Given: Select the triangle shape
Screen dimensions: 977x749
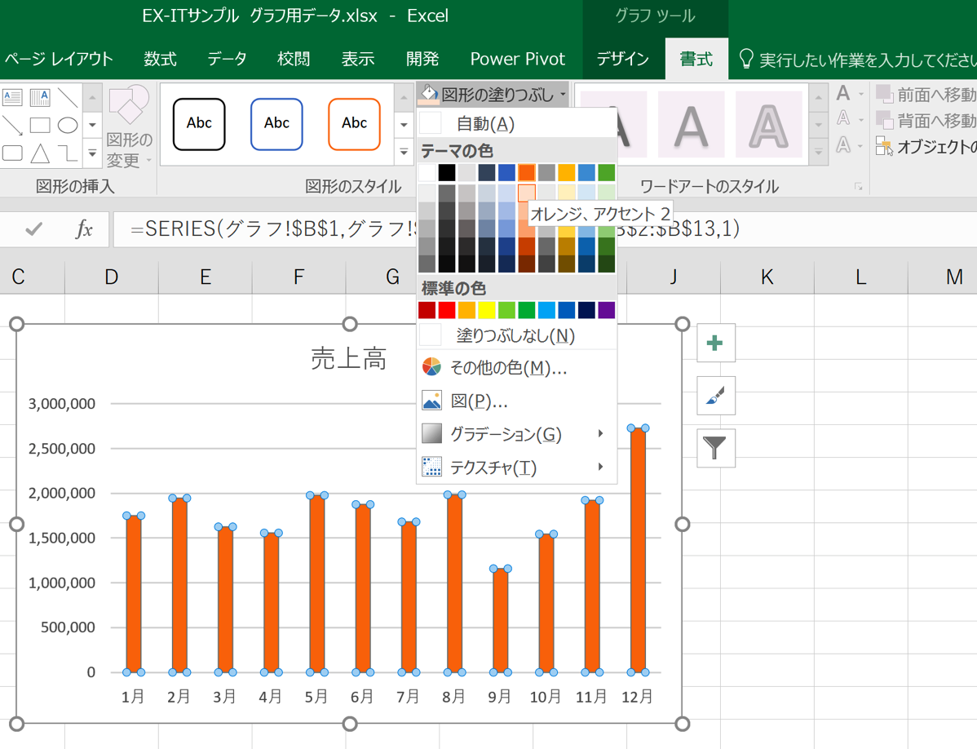Looking at the screenshot, I should [40, 153].
